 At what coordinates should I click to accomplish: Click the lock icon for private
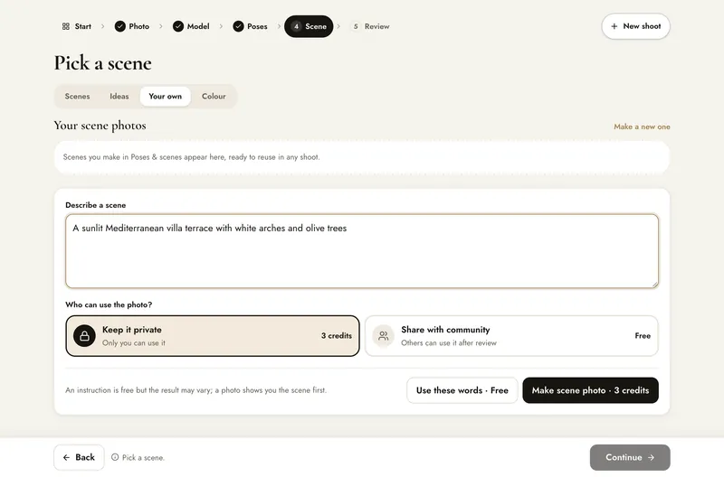[x=84, y=336]
